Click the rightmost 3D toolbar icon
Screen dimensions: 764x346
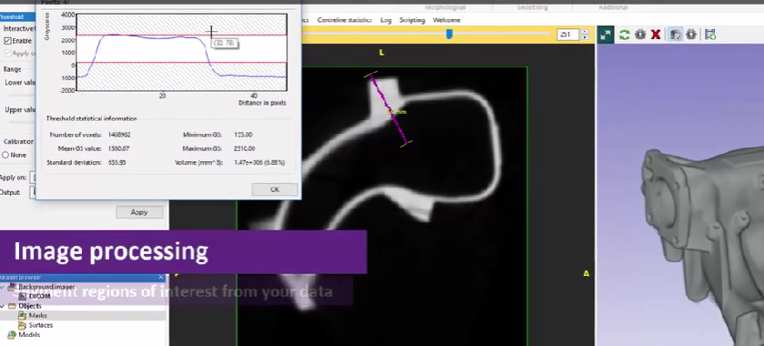710,35
